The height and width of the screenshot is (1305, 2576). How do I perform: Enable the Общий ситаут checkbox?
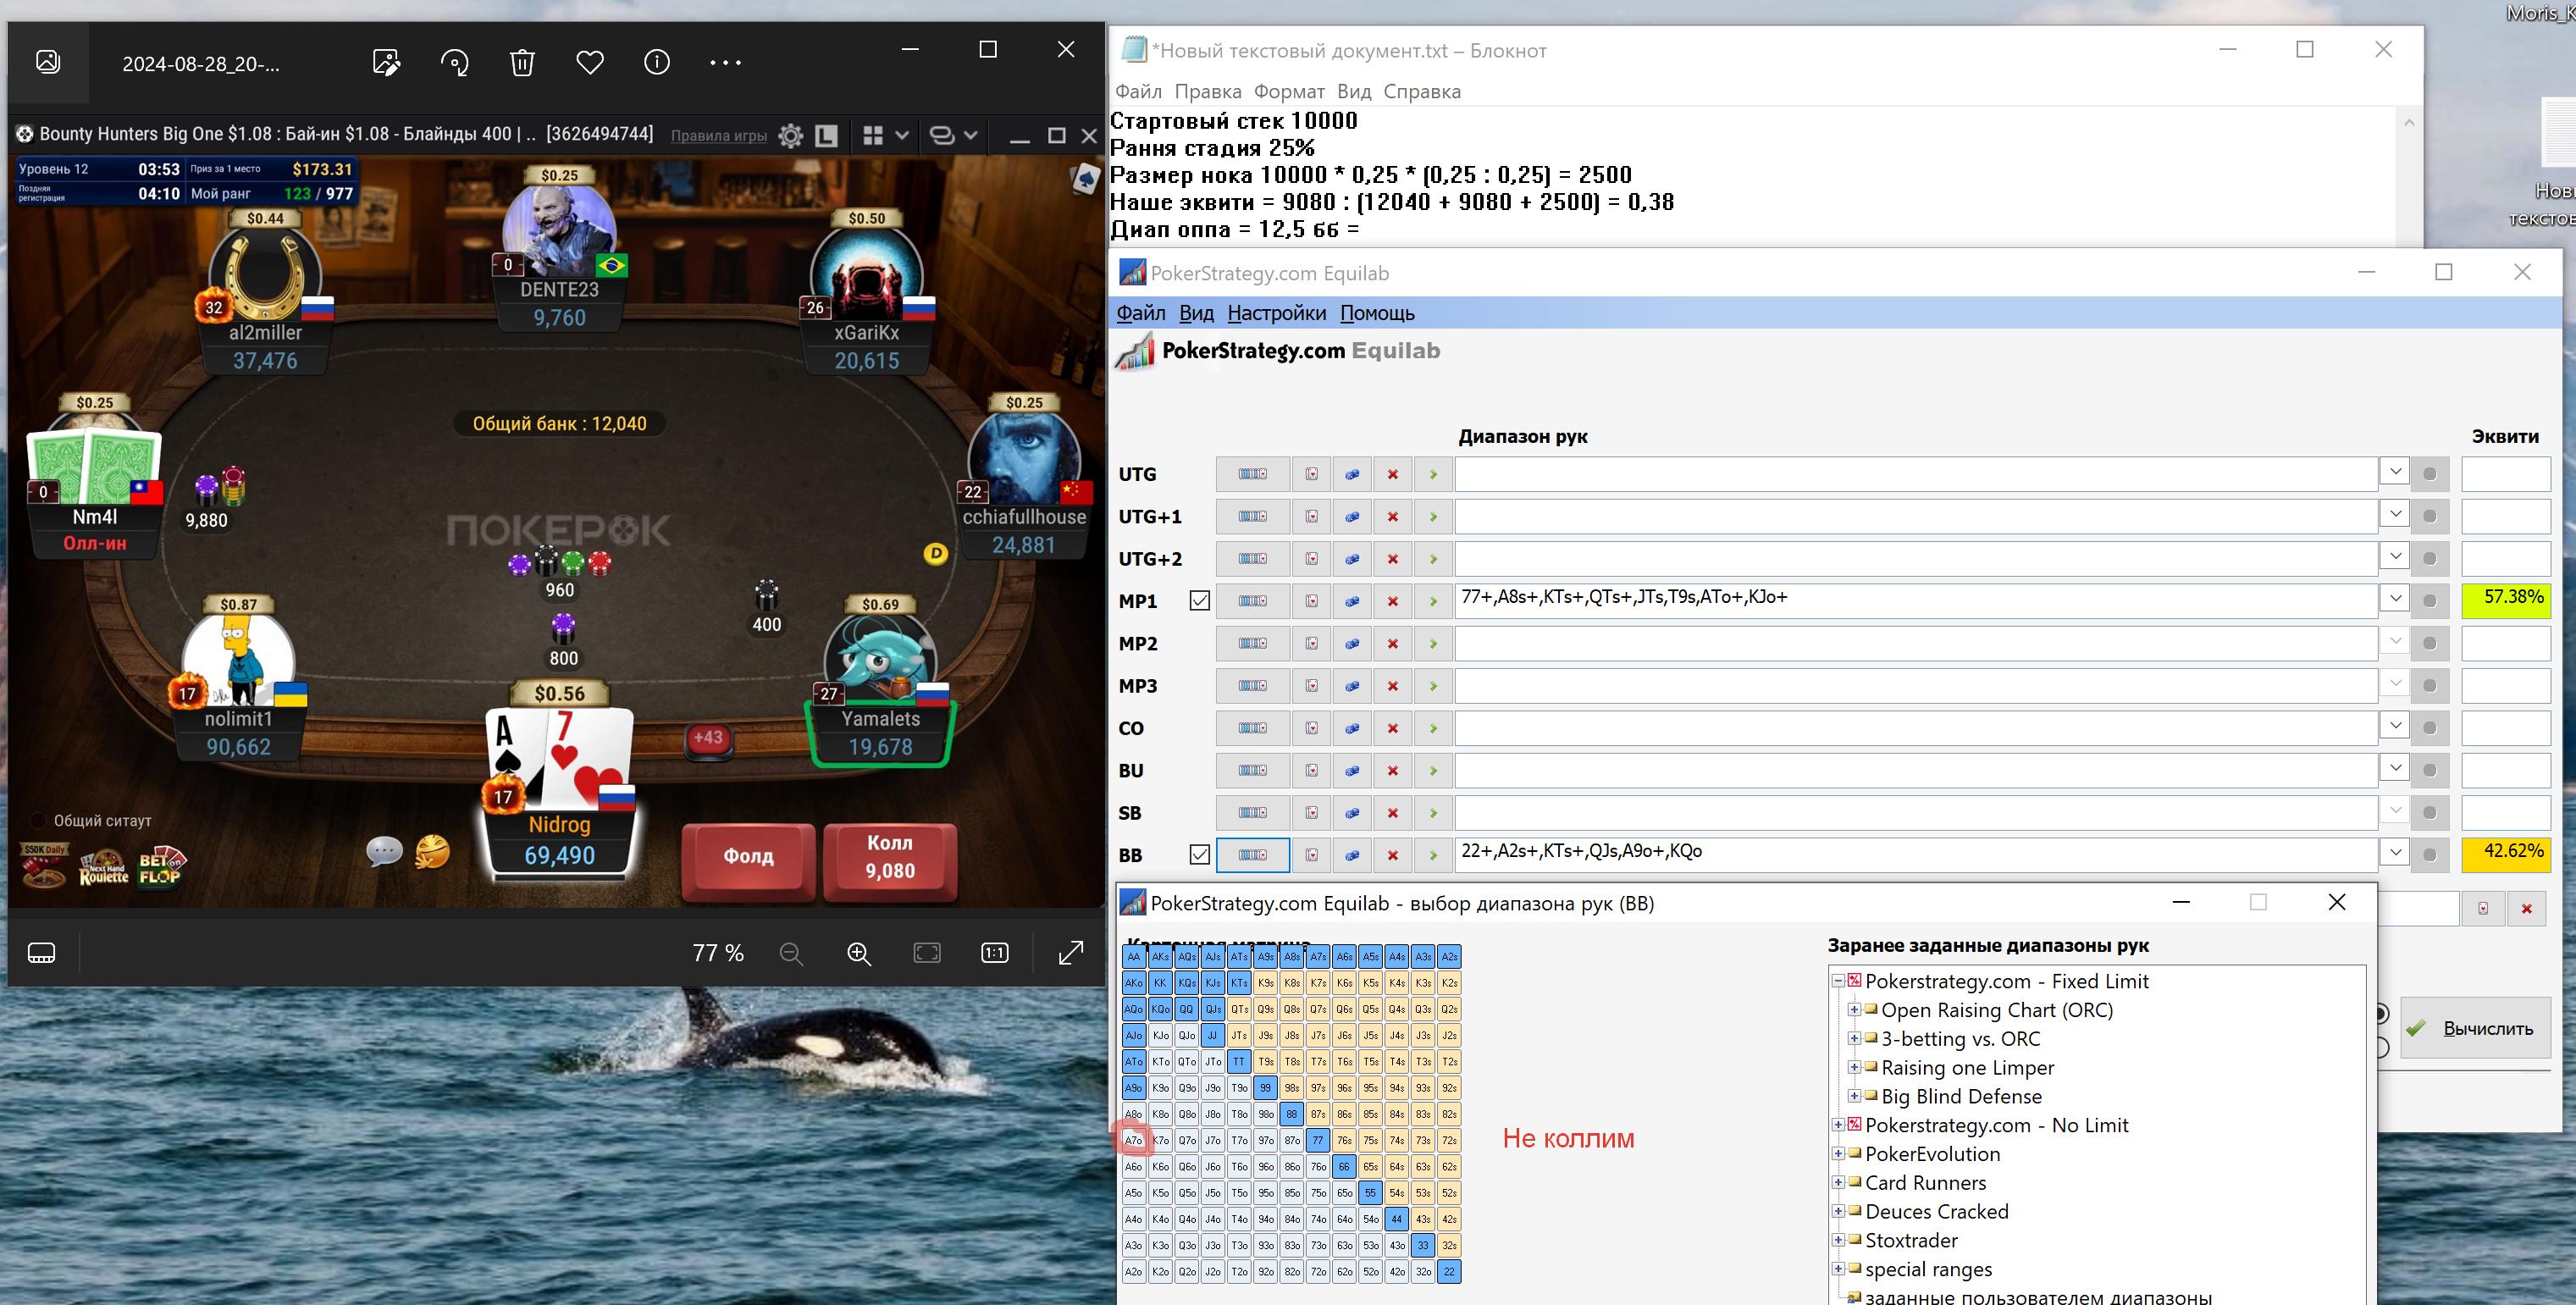click(37, 821)
